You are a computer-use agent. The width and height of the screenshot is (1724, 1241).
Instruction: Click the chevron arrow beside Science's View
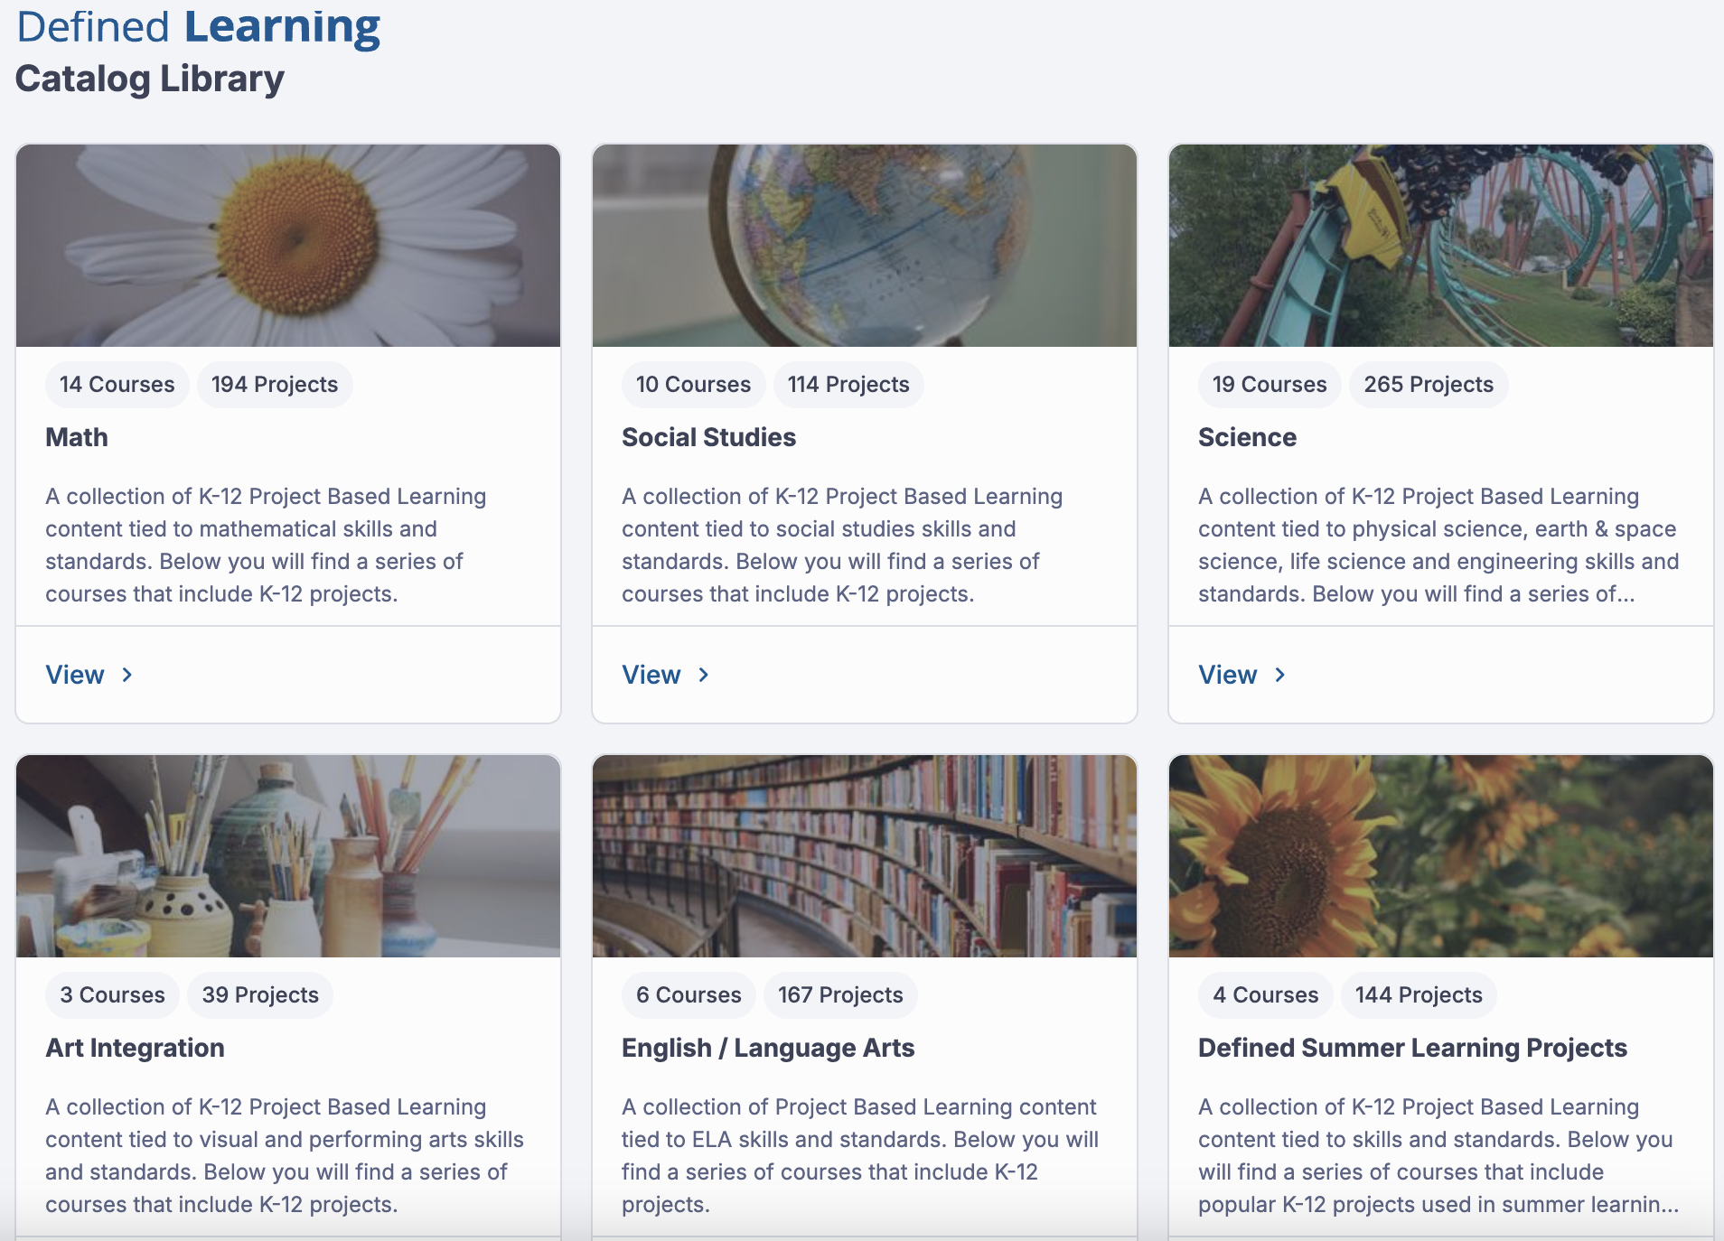coord(1280,675)
